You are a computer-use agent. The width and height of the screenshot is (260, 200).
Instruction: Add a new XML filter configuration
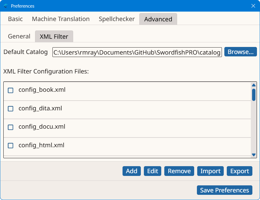[x=132, y=171]
